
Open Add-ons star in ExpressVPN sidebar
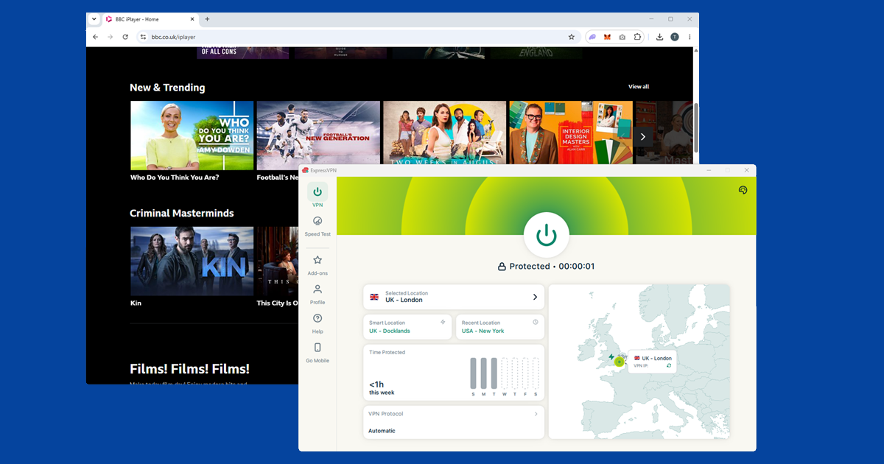[x=318, y=266]
